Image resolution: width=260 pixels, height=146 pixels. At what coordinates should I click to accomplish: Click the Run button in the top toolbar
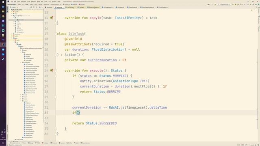tap(233, 4)
